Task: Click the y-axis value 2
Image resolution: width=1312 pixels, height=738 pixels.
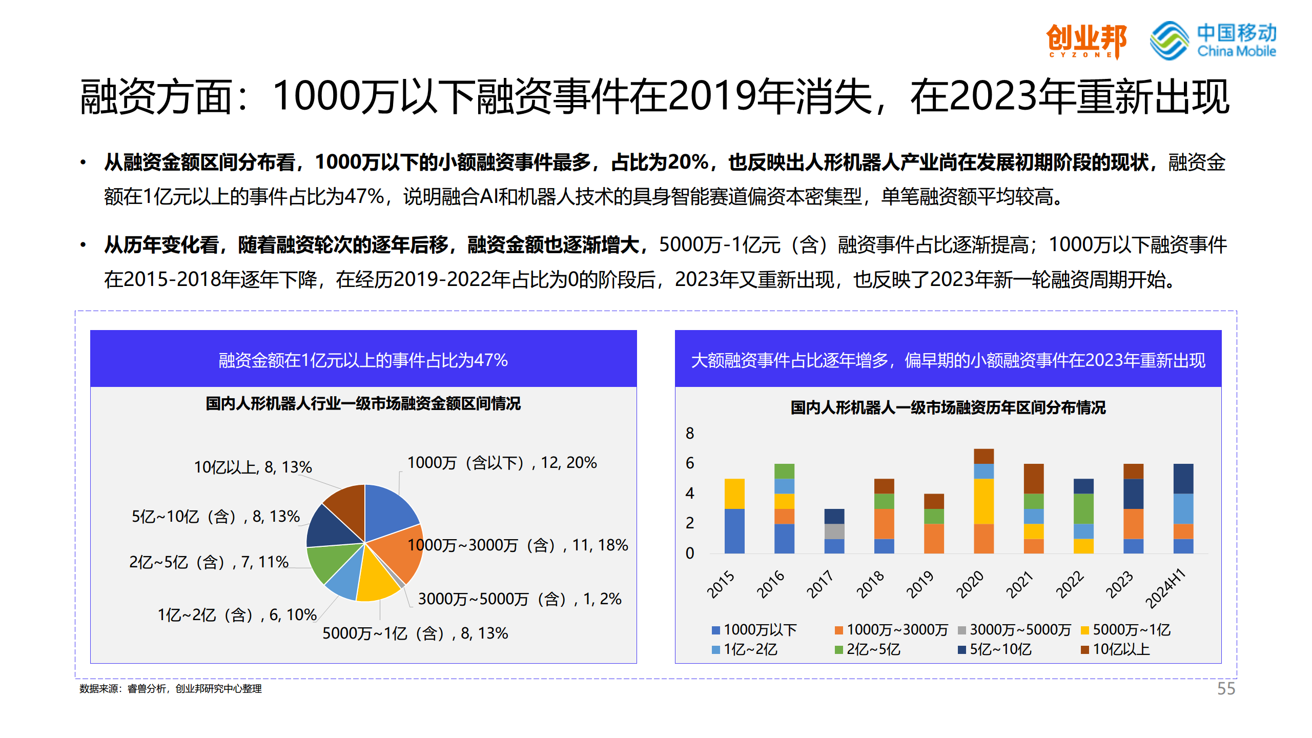Action: tap(690, 523)
